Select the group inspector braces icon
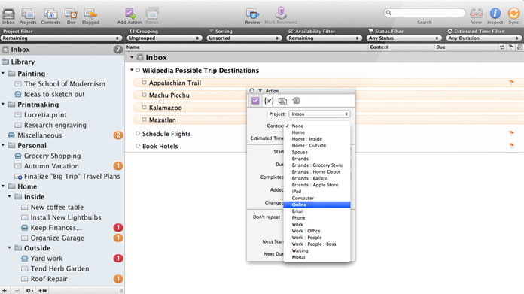 269,101
